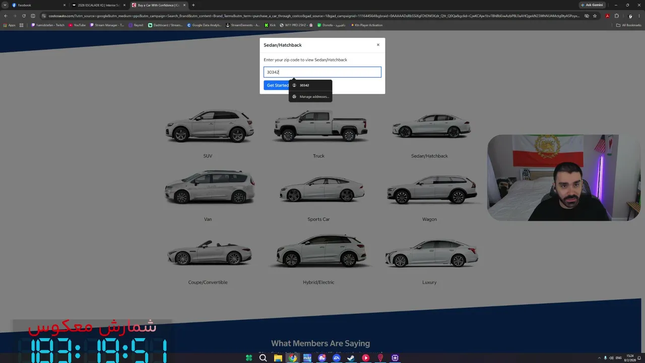Click the Get Started button
Viewport: 645px width, 363px height.
[x=277, y=85]
